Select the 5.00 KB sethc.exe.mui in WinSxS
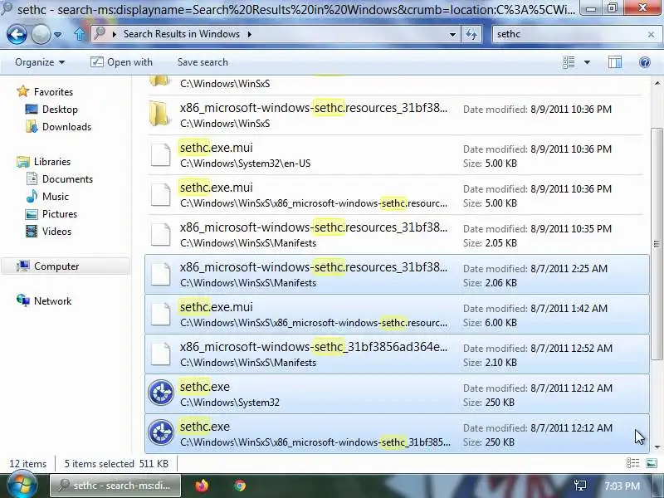 point(397,195)
